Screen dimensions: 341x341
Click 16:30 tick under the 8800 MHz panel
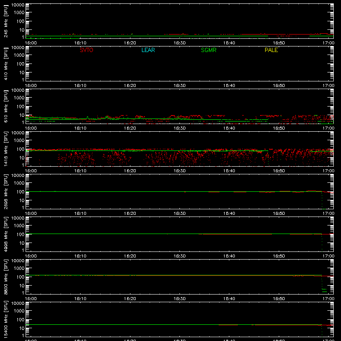179,299
